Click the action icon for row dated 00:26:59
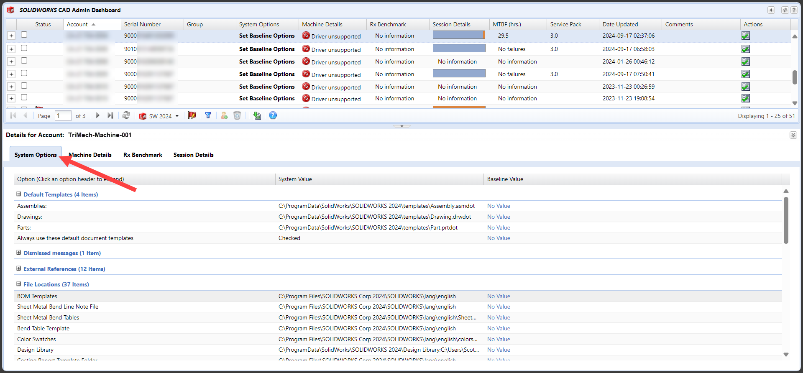 (x=745, y=87)
